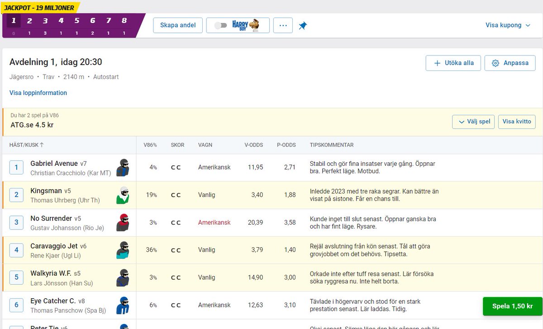543x329 pixels.
Task: Click the TIPSKOMMENTAR column header
Action: (x=332, y=145)
